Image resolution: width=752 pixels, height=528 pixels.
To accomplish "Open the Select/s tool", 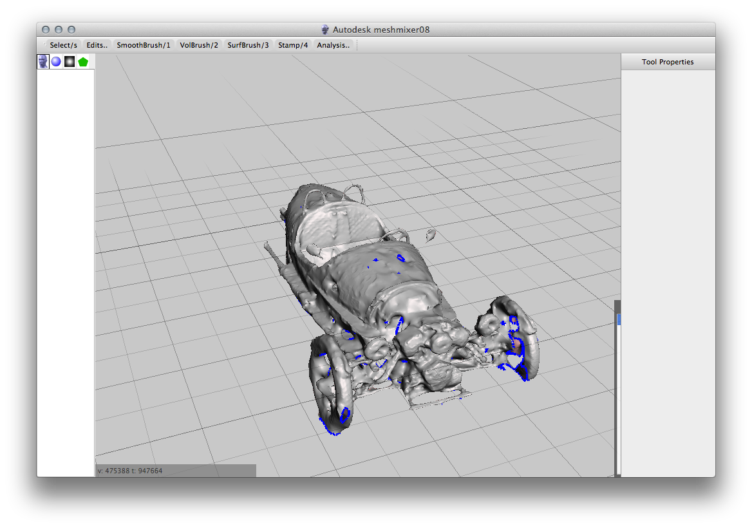I will tap(63, 45).
